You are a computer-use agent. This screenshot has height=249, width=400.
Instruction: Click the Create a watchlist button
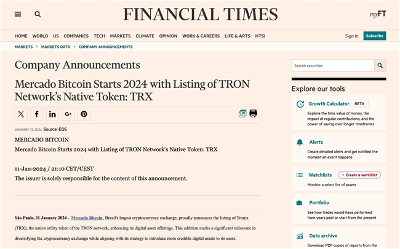pos(359,175)
